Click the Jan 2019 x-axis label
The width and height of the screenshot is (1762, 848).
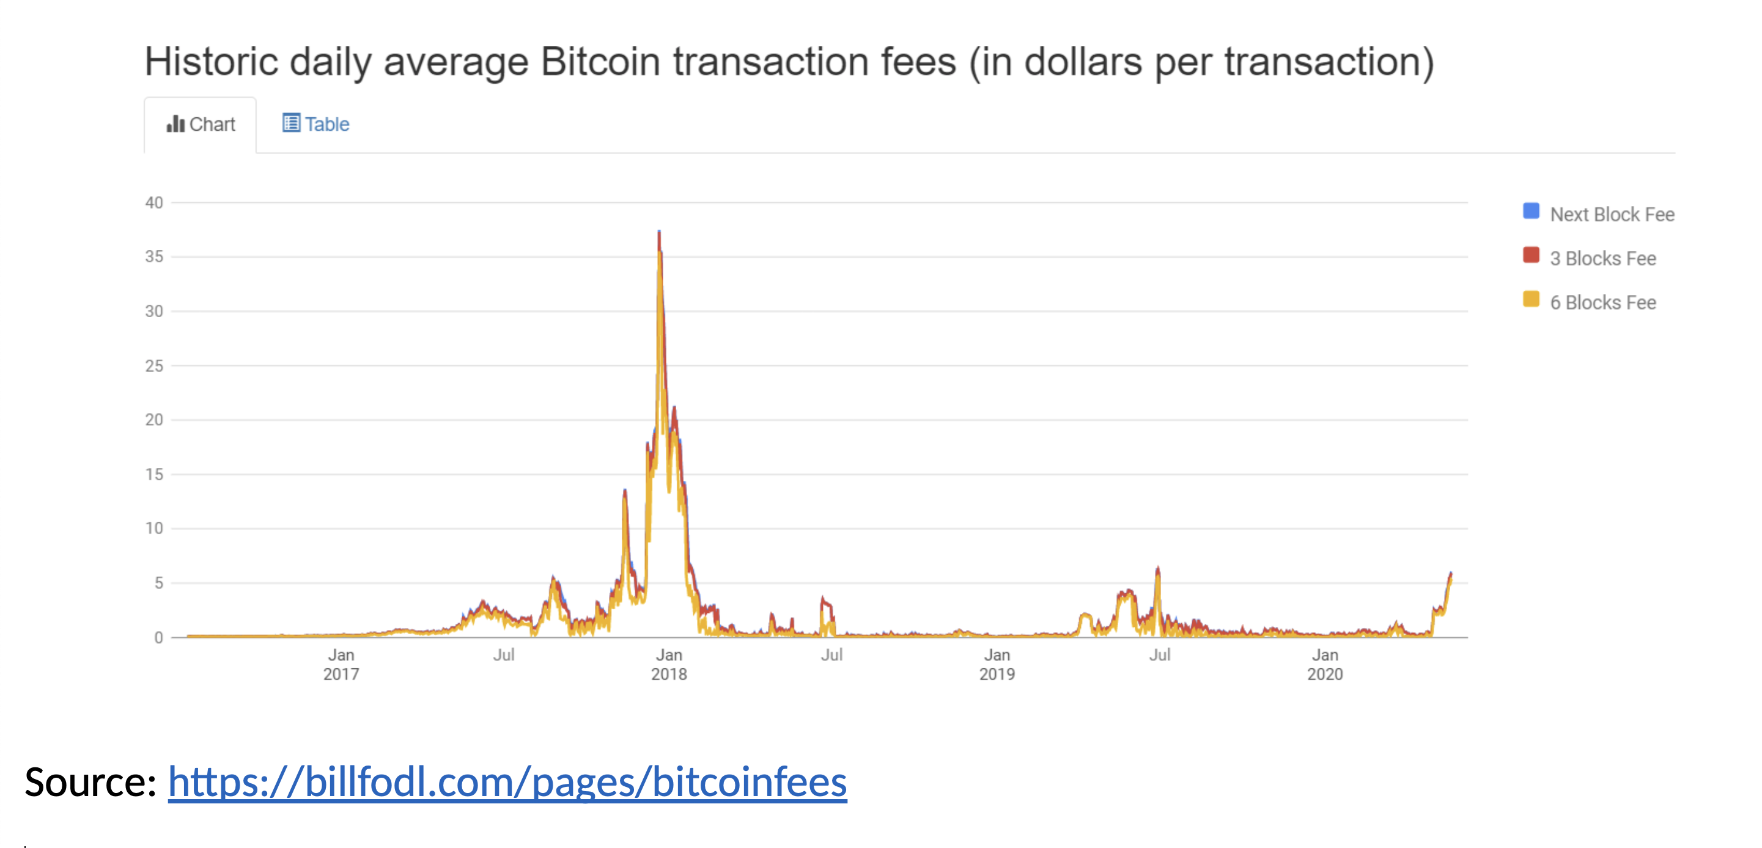click(x=997, y=664)
